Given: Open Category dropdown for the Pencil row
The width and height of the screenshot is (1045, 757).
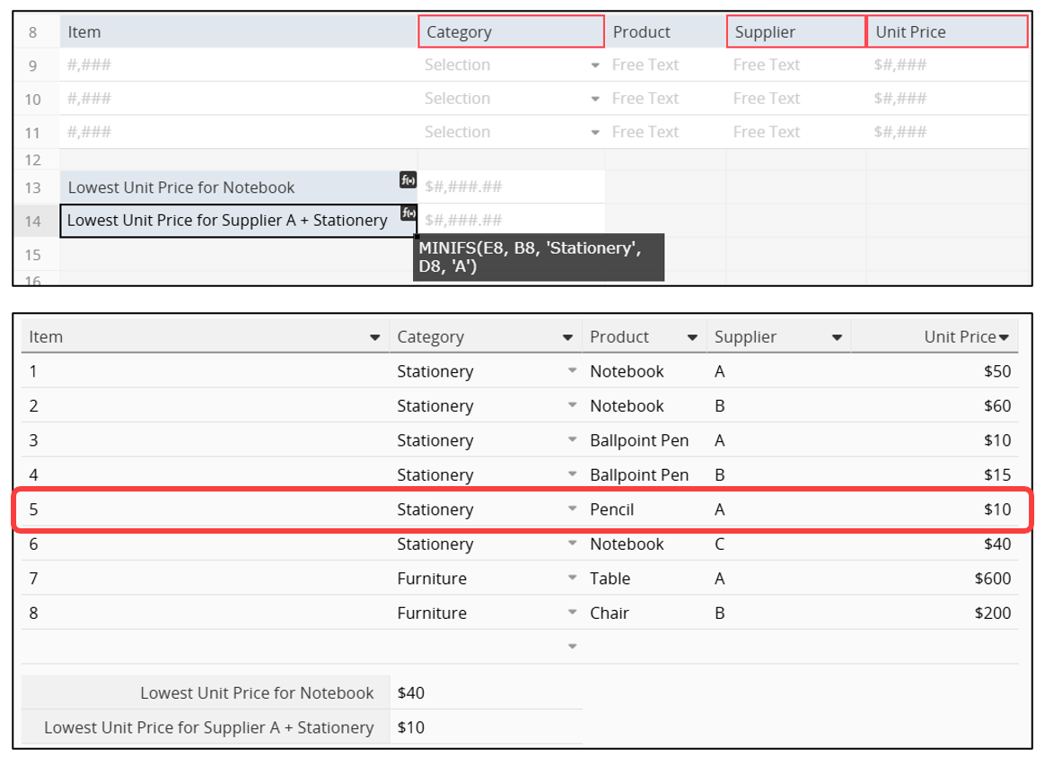Looking at the screenshot, I should pyautogui.click(x=572, y=509).
